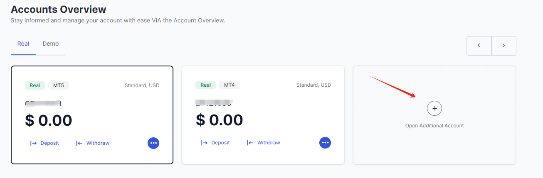Go to previous accounts with left chevron

479,46
